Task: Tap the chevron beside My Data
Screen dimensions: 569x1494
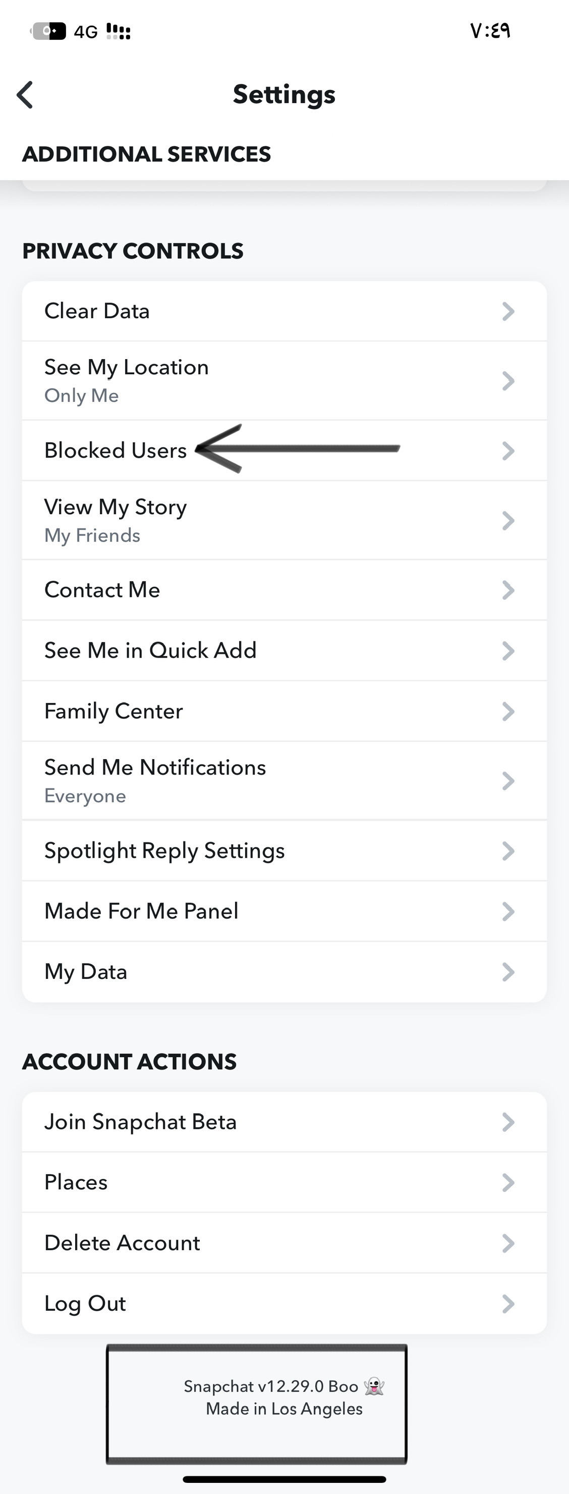Action: [x=508, y=972]
